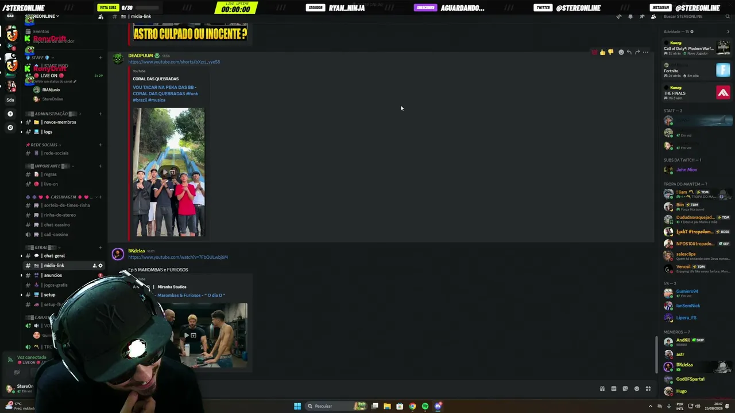This screenshot has width=735, height=413.
Task: Open the apps icon in message bar
Action: (648, 389)
